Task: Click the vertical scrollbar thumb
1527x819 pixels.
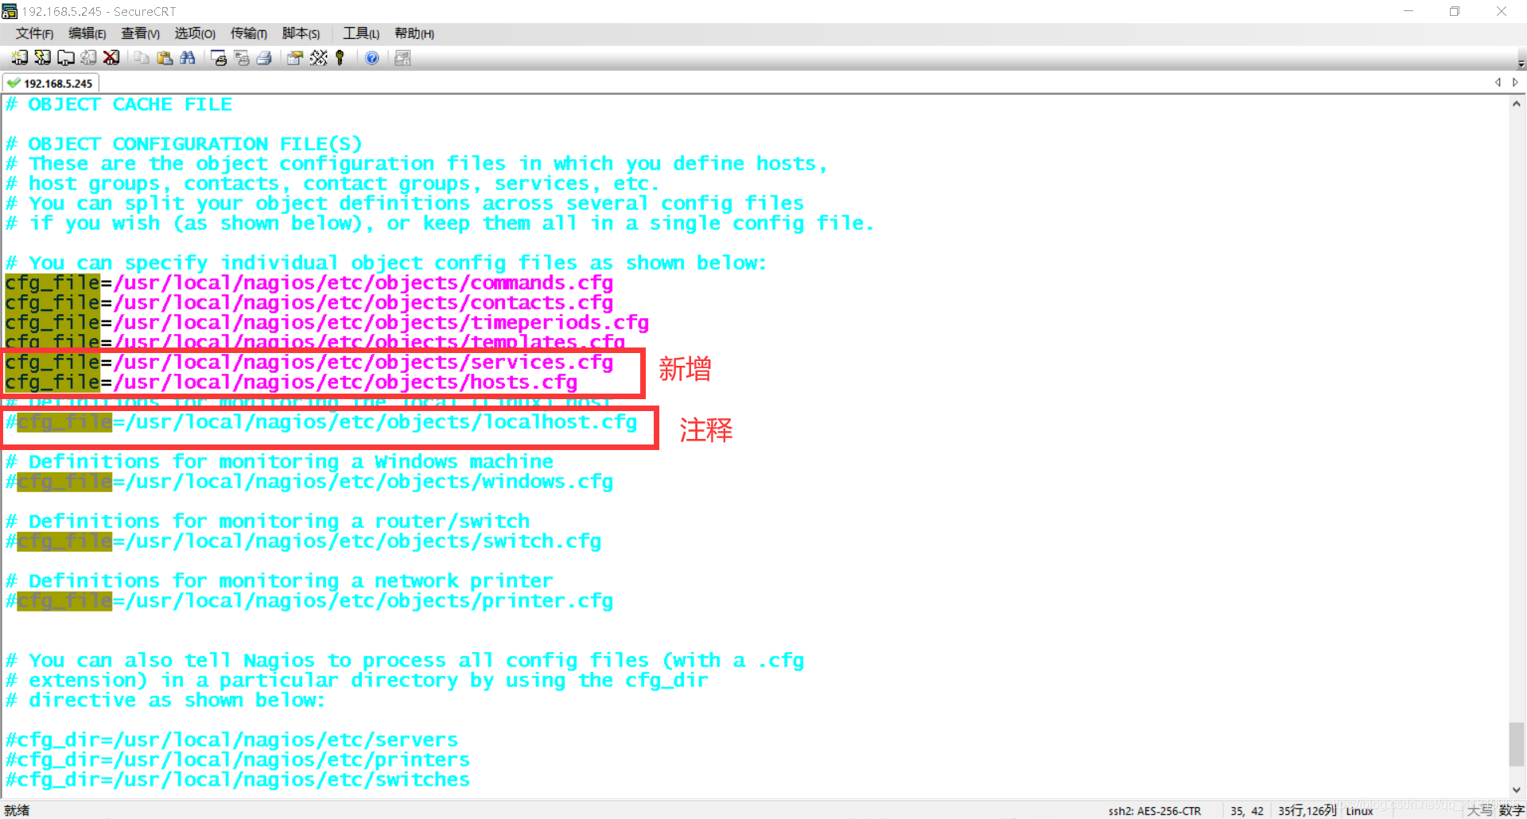Action: tap(1517, 744)
